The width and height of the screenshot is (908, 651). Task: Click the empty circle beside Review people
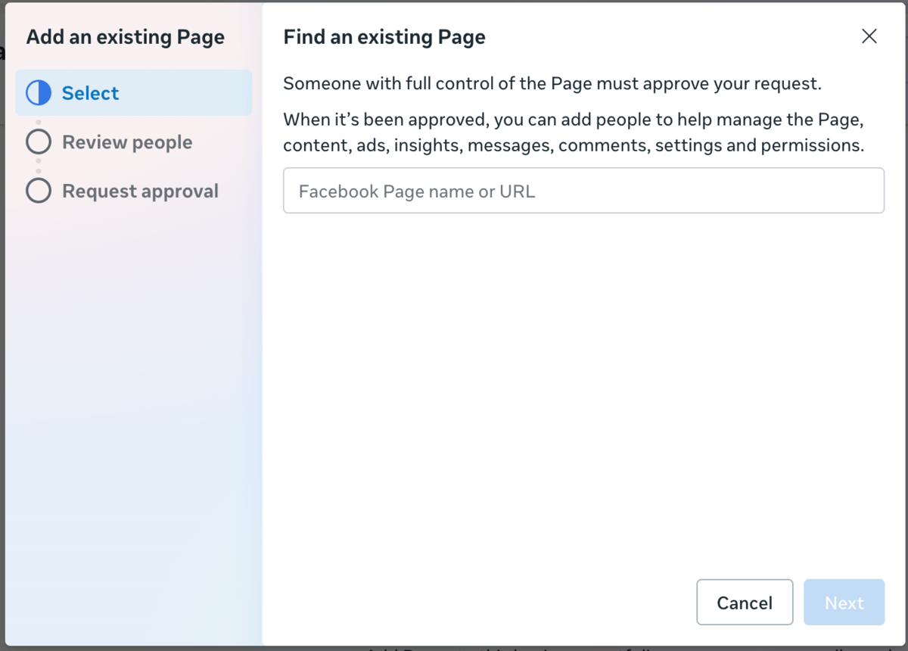pos(39,142)
